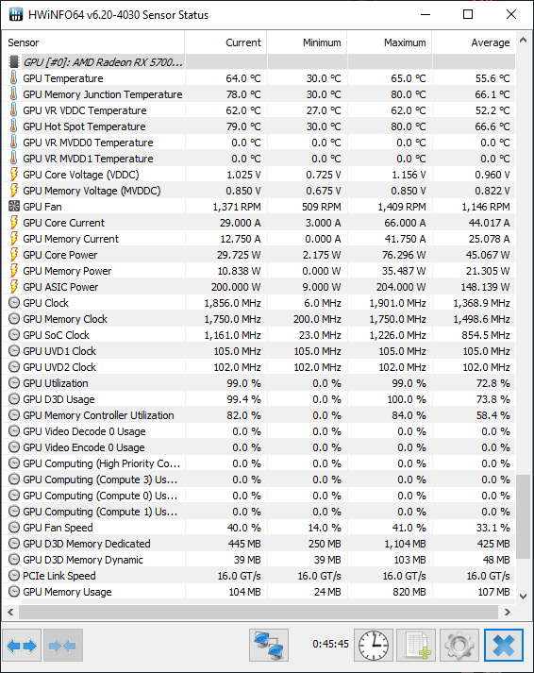Image resolution: width=534 pixels, height=673 pixels.
Task: Select GPU Computing (High Priority Co… label
Action: pos(101,463)
